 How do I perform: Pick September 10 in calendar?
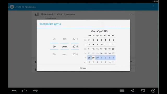(x=101, y=45)
